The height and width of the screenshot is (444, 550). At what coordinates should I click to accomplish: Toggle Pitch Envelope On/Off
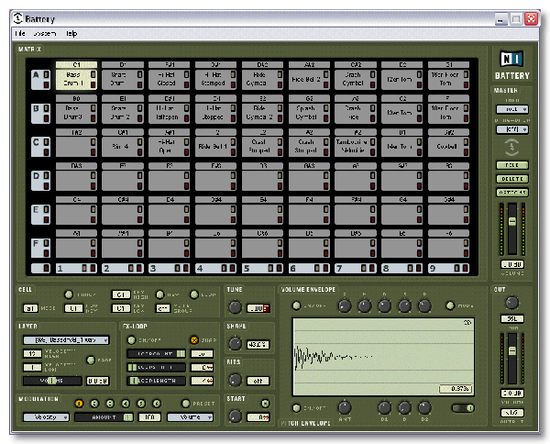(296, 408)
